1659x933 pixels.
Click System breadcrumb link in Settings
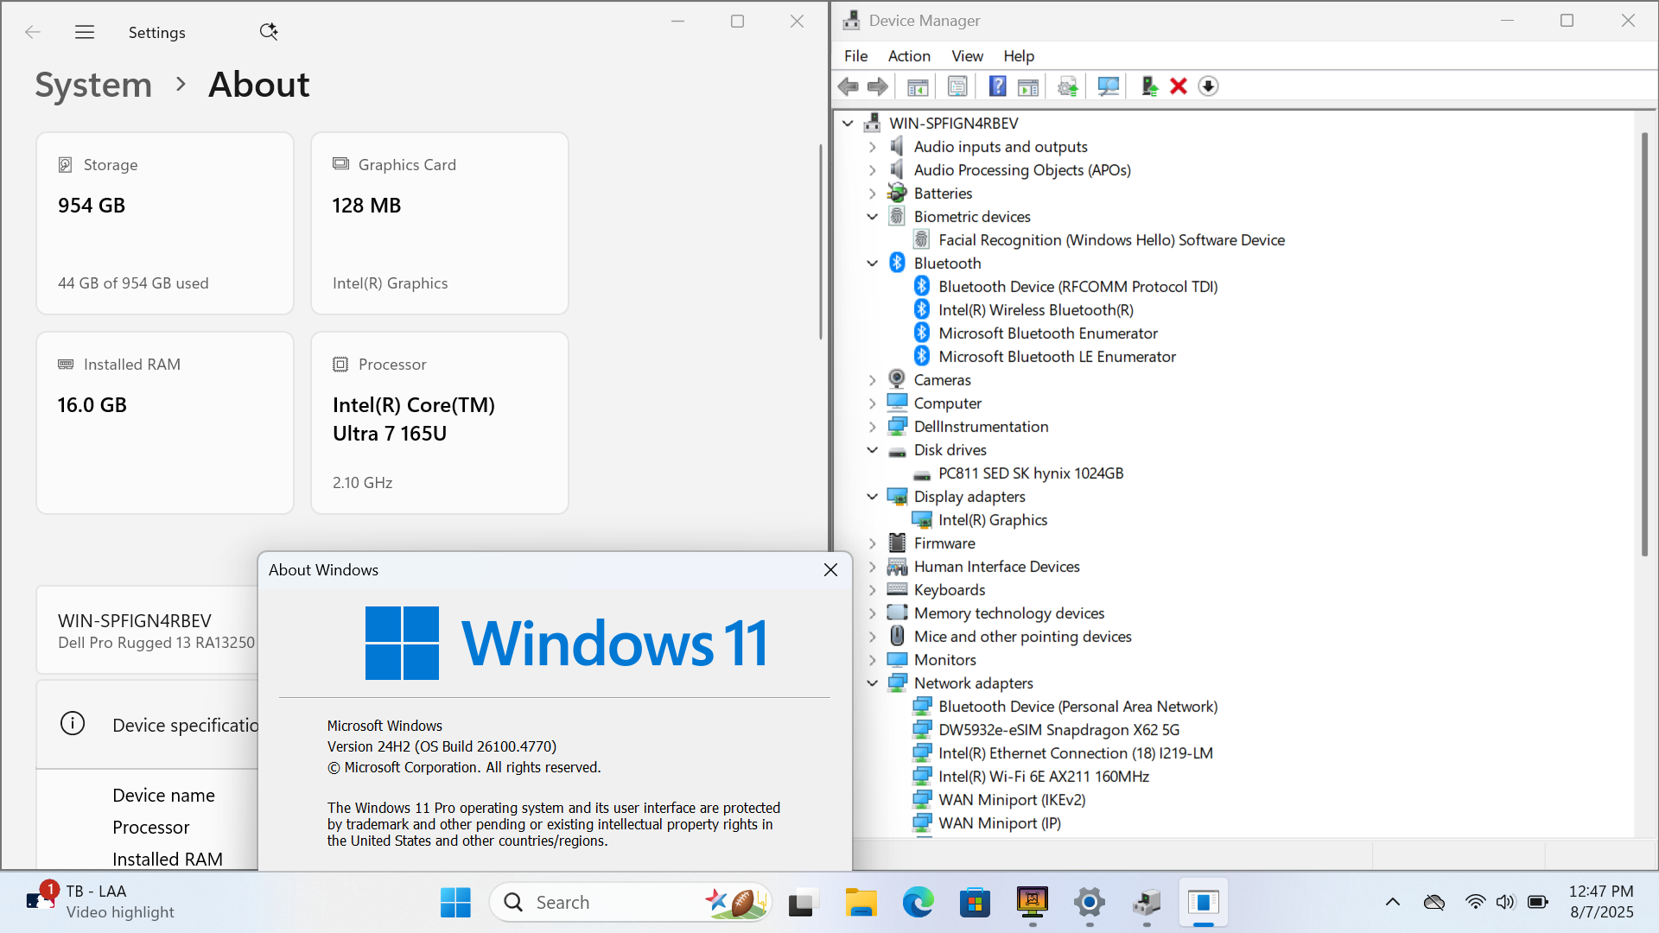[93, 85]
